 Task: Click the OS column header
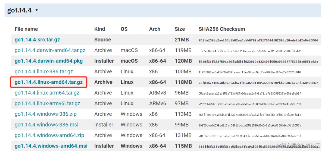pyautogui.click(x=124, y=29)
